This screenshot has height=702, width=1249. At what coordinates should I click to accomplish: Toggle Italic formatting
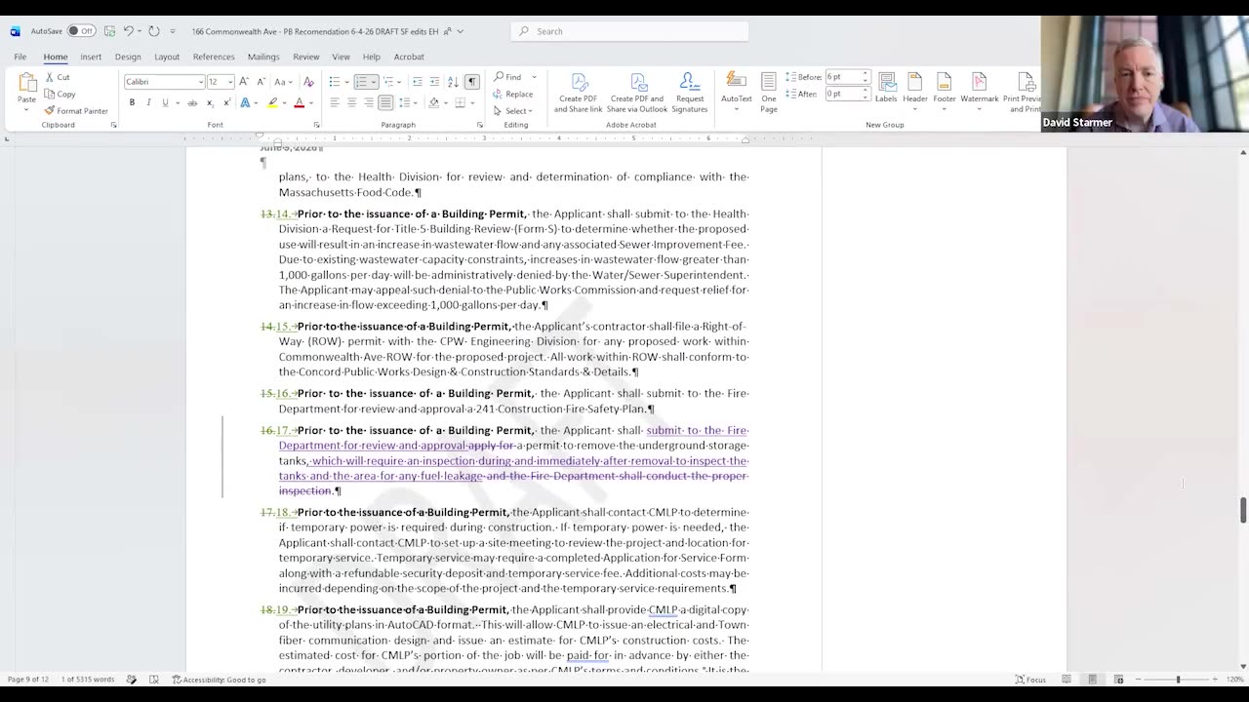(148, 102)
